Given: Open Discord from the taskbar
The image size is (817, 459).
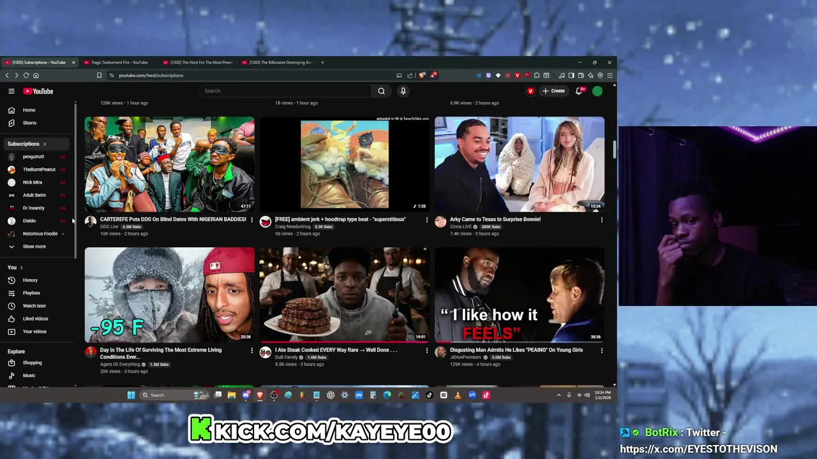Looking at the screenshot, I should click(x=246, y=395).
